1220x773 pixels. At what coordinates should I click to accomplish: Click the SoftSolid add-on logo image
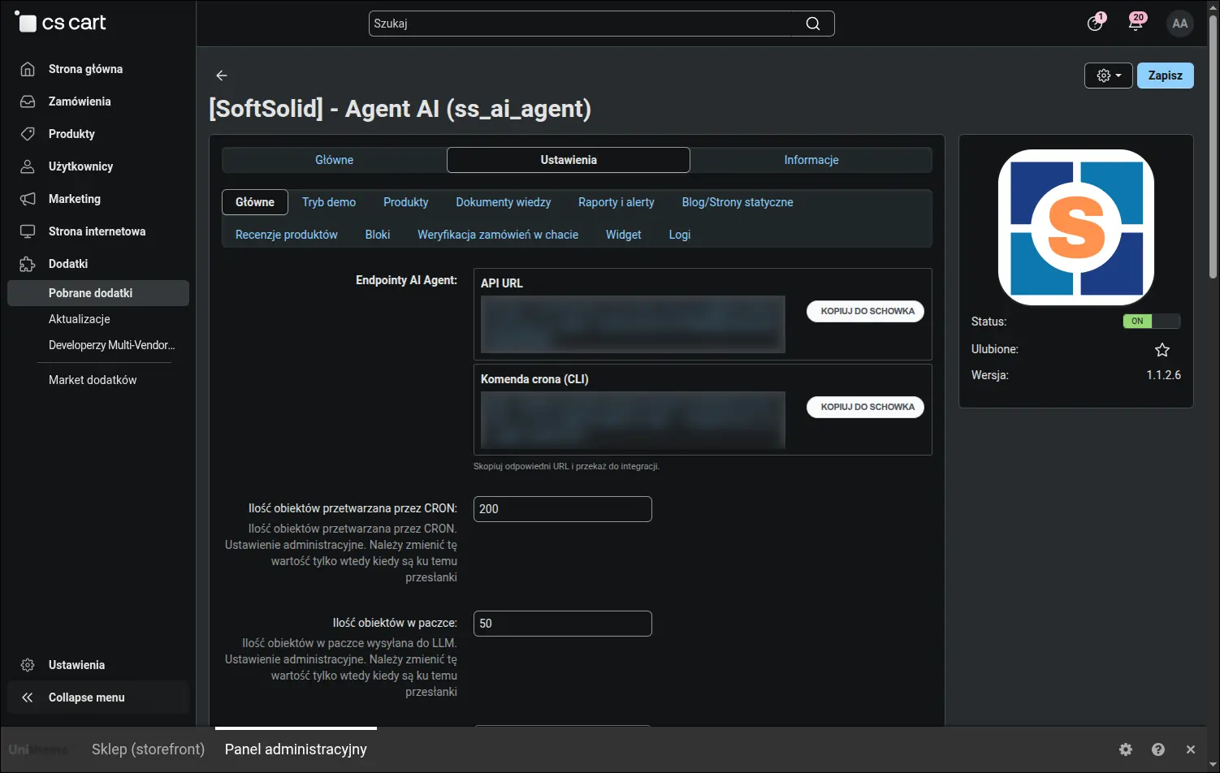coord(1076,227)
